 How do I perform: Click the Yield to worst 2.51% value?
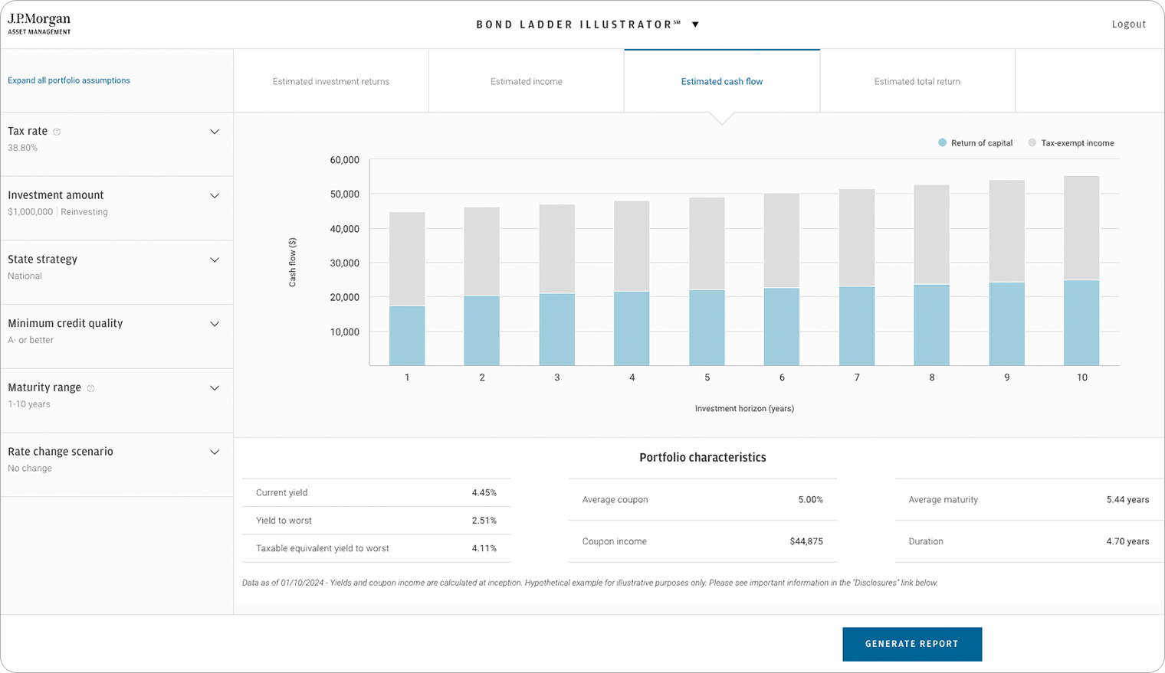pyautogui.click(x=484, y=521)
